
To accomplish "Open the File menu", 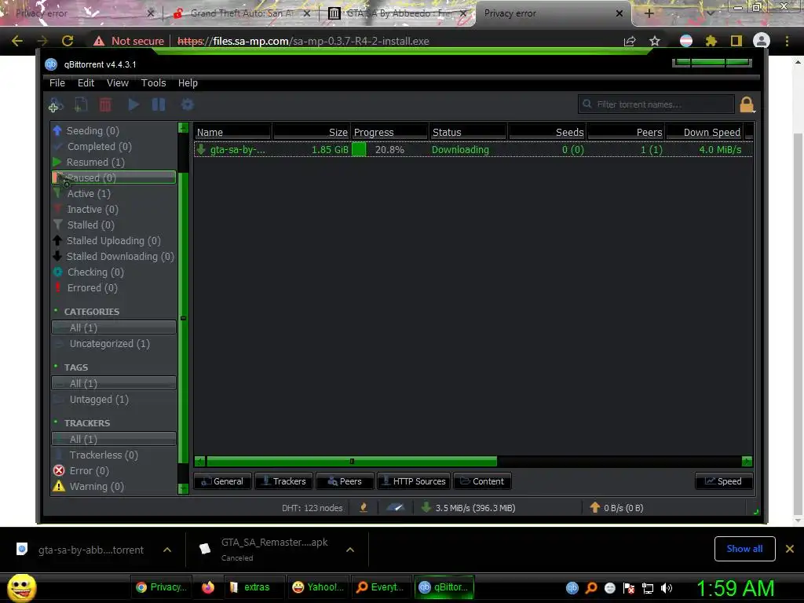I will (57, 82).
